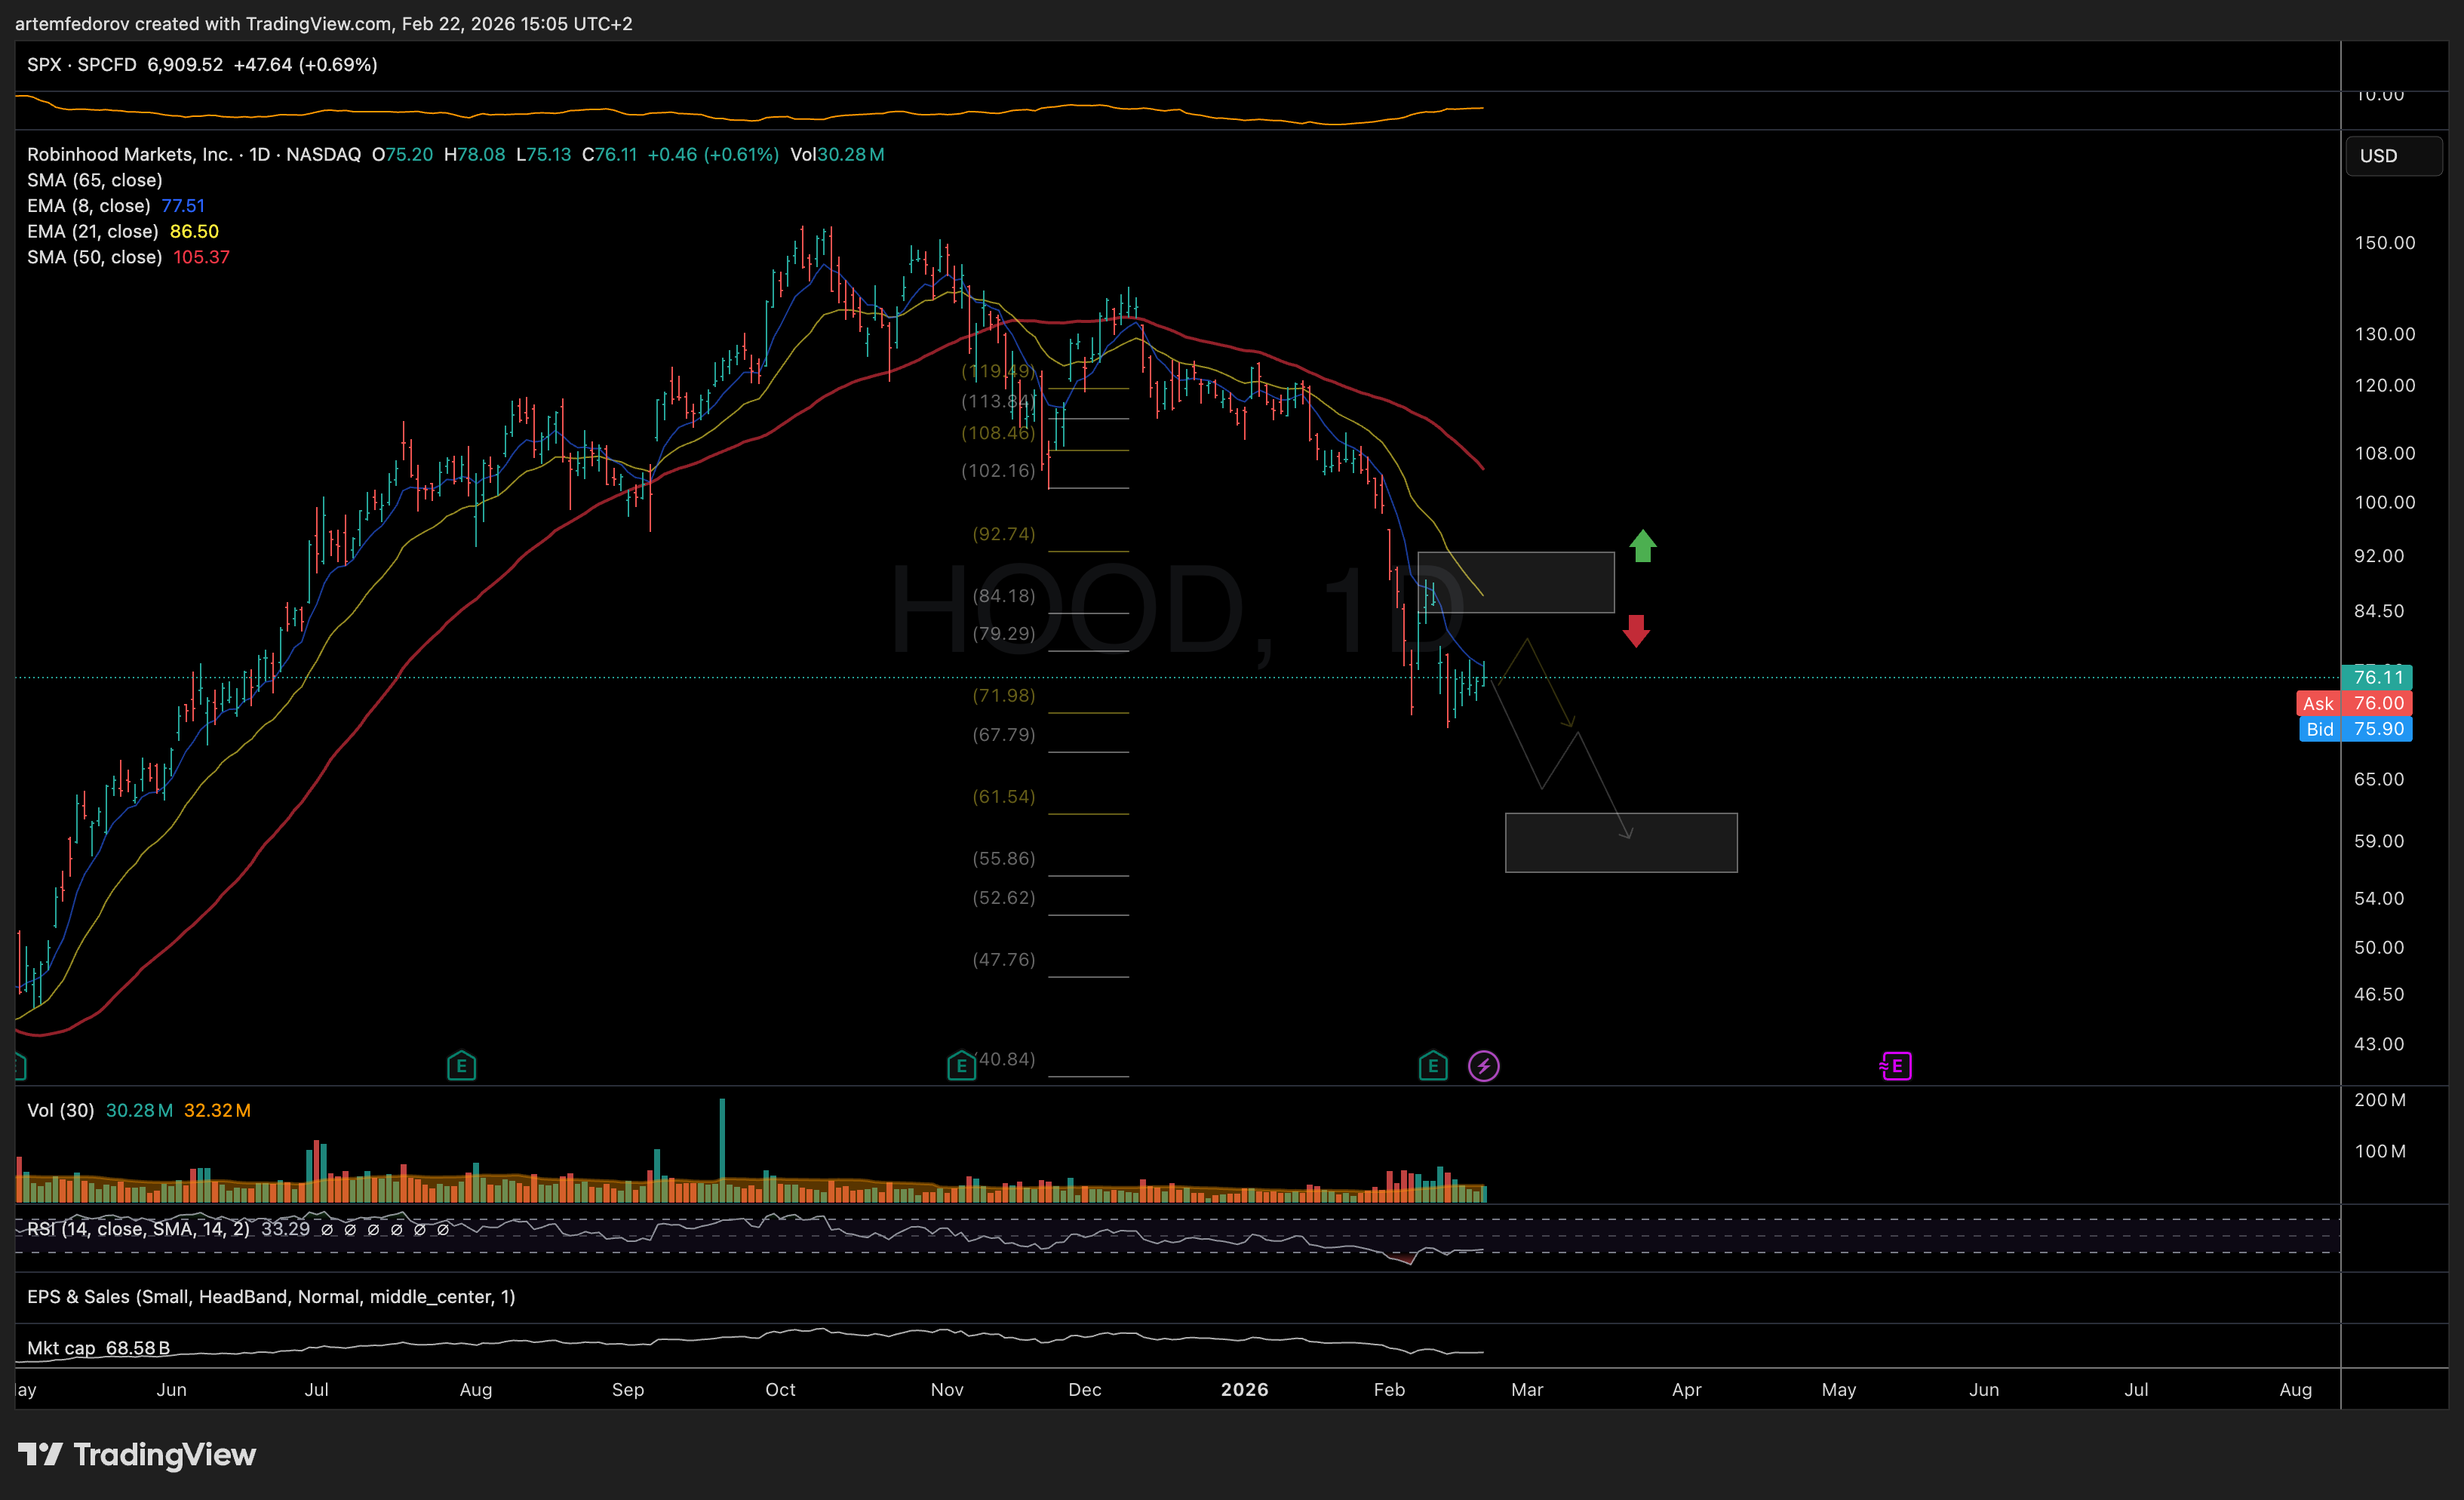Click the (67.79) Fibonacci level label
The width and height of the screenshot is (2464, 1500).
tap(1004, 735)
